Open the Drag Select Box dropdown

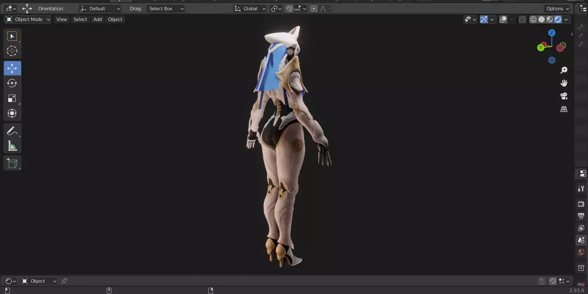point(165,9)
